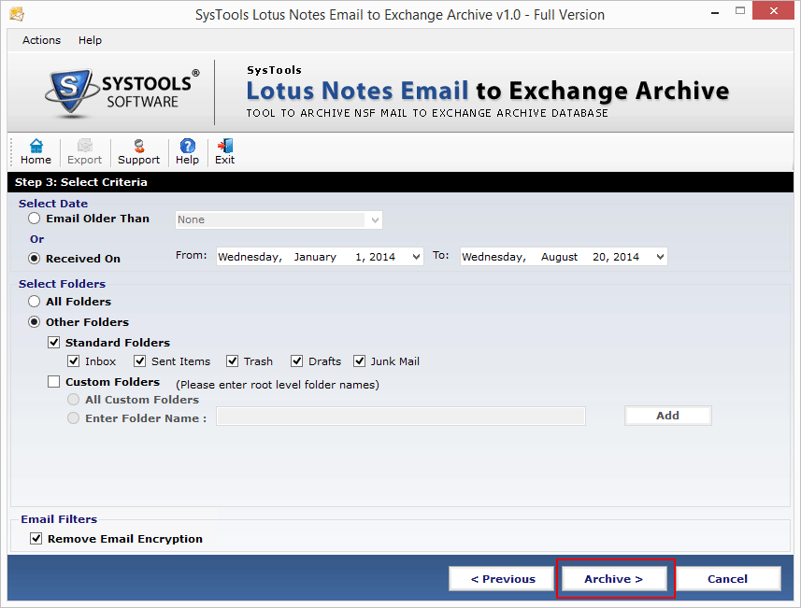The height and width of the screenshot is (608, 801).
Task: Click the year 2014 in From date
Action: click(382, 257)
